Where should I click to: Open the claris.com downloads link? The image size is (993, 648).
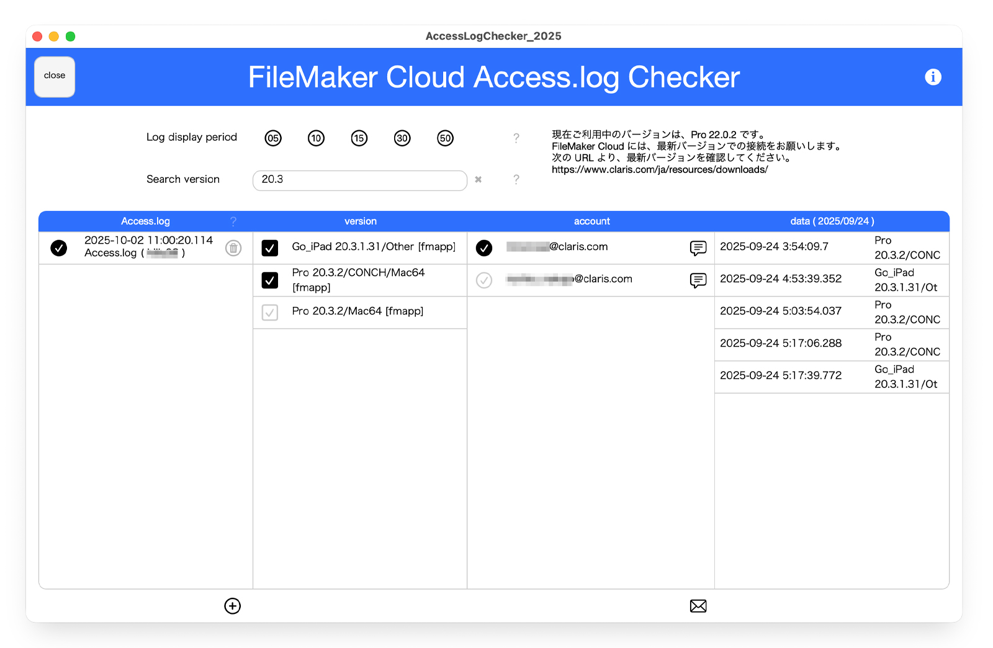(x=659, y=169)
